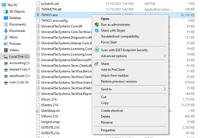Click the shield icon beside Run as administrator
This screenshot has width=200, height=138.
(97, 25)
